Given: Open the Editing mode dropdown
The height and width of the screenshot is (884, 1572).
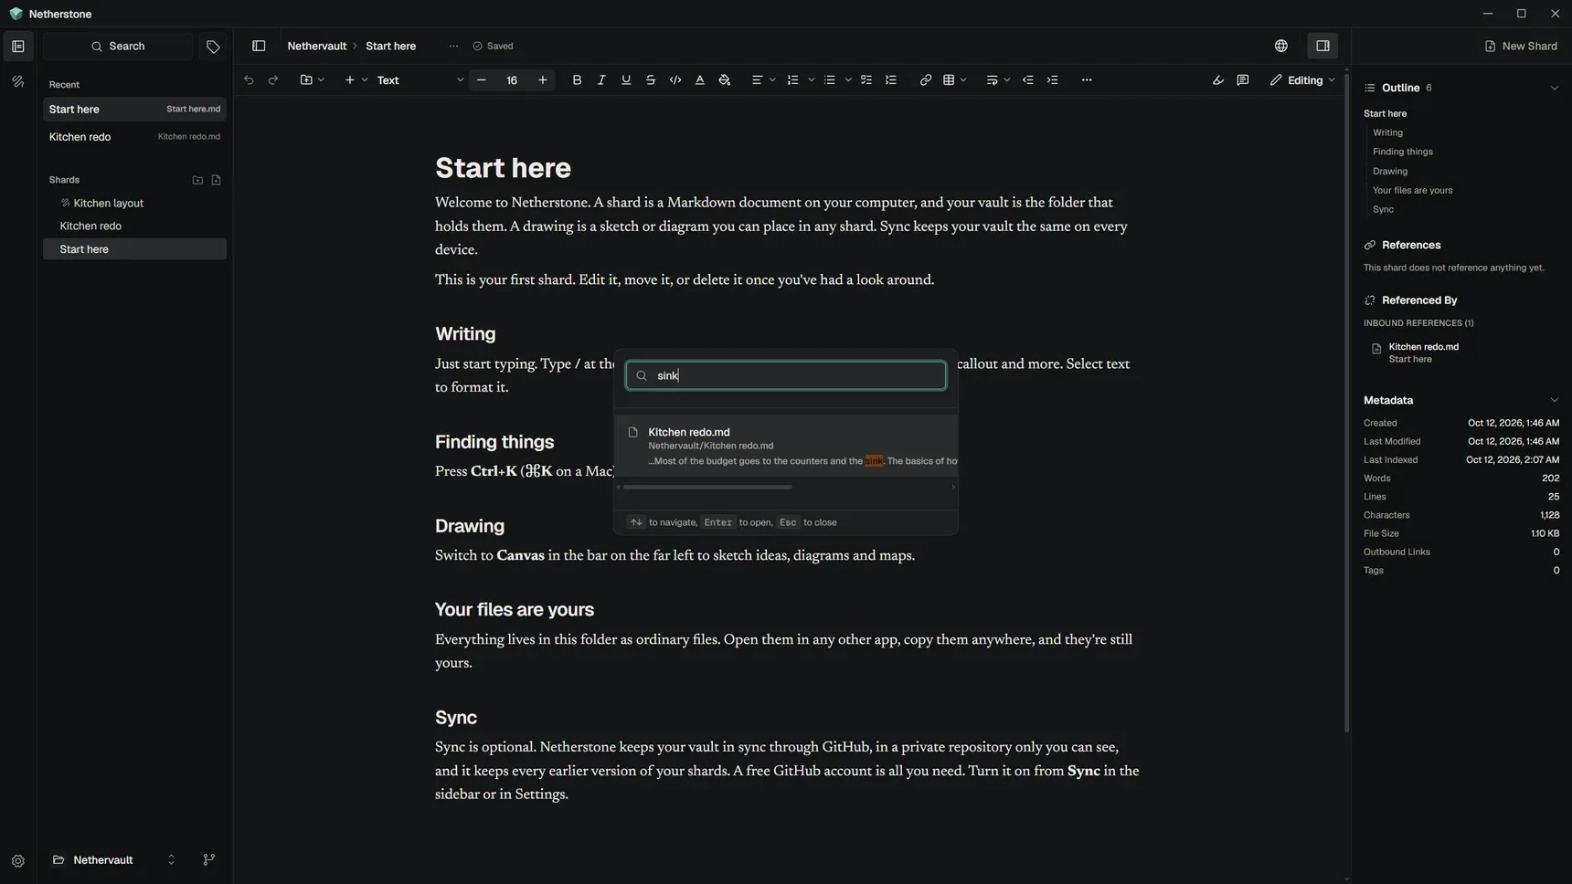Looking at the screenshot, I should (x=1302, y=80).
